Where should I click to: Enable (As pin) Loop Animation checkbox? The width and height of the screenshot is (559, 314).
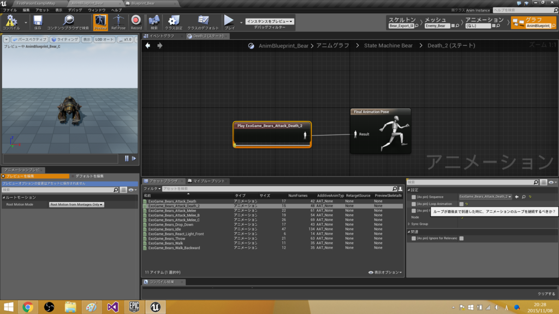tap(414, 204)
